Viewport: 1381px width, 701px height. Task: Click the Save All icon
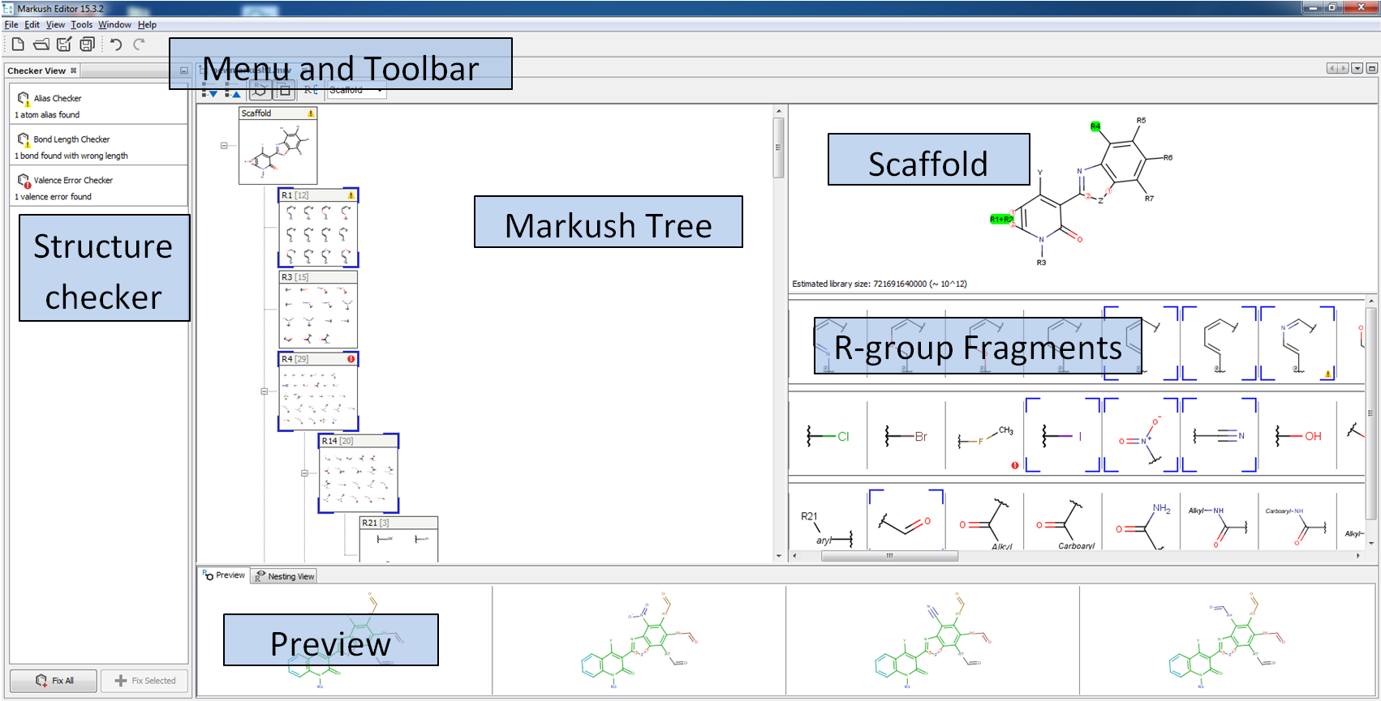87,45
